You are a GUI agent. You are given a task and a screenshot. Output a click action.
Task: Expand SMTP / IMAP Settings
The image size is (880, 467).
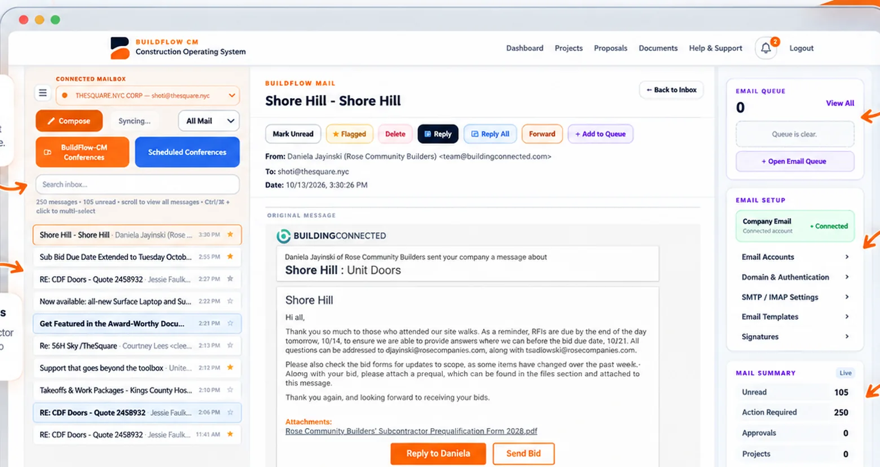point(794,297)
